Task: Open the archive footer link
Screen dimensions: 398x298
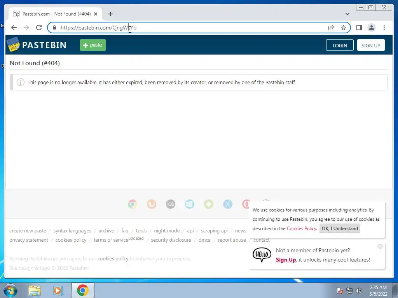Action: (106, 230)
